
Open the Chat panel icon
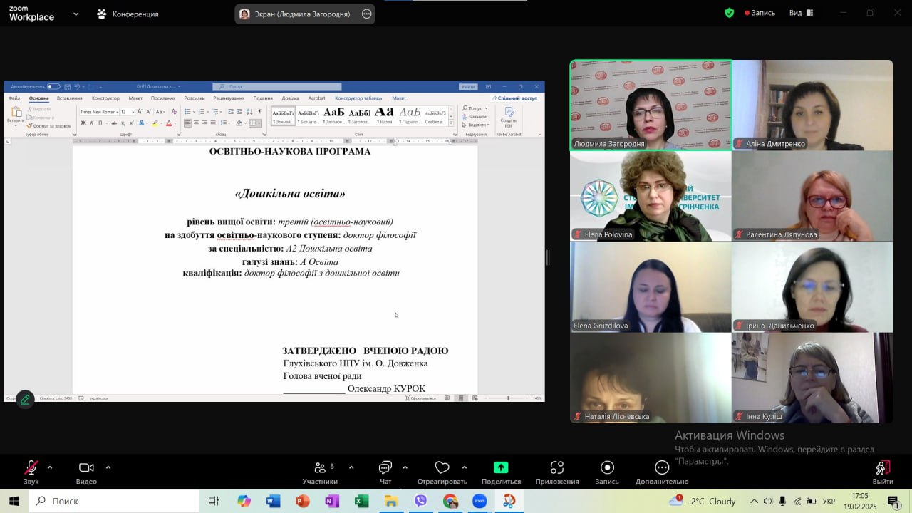click(385, 468)
